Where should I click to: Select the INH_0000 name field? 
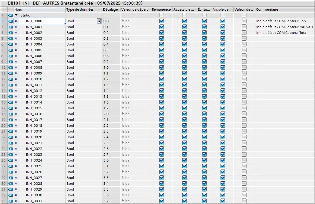coord(39,21)
